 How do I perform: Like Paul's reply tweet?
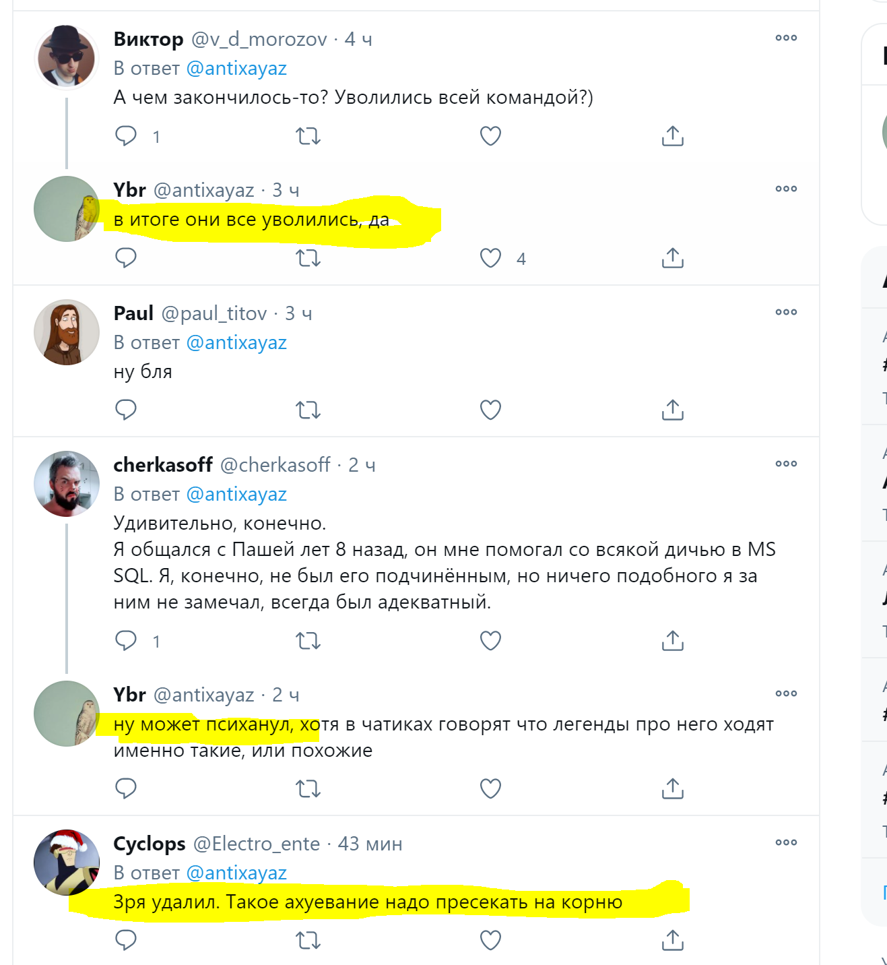pyautogui.click(x=490, y=410)
